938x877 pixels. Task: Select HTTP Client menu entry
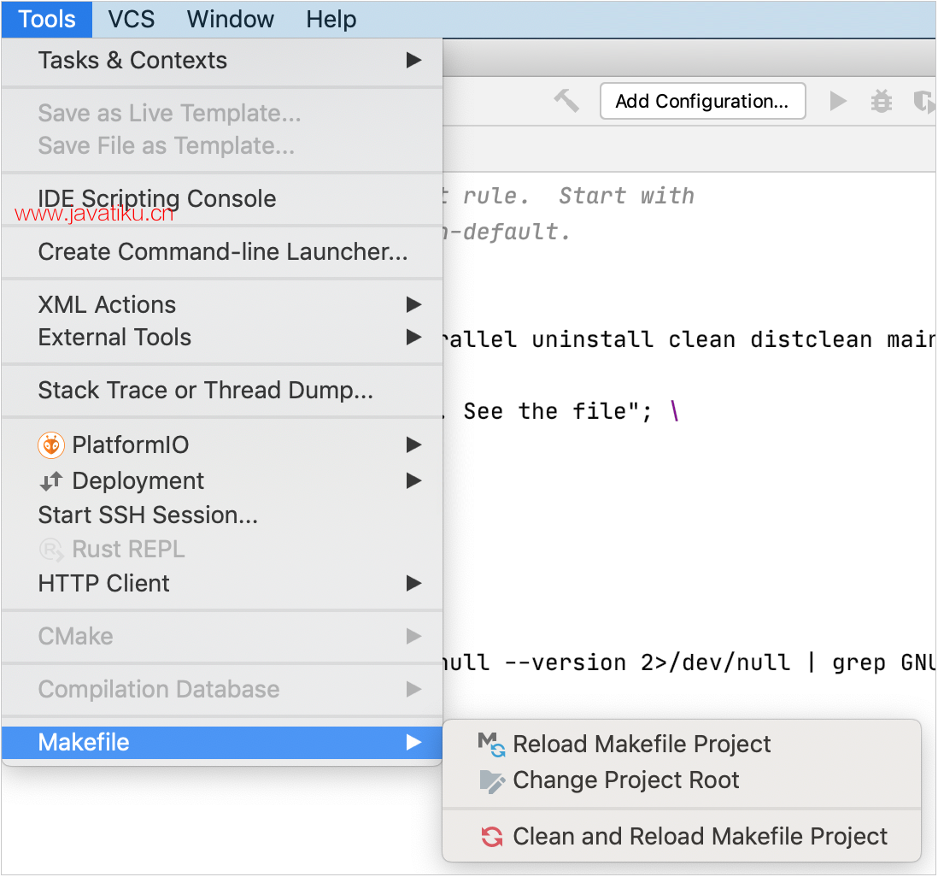coord(222,583)
